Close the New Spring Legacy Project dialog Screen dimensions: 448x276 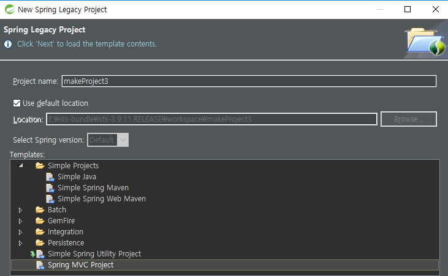coord(435,9)
